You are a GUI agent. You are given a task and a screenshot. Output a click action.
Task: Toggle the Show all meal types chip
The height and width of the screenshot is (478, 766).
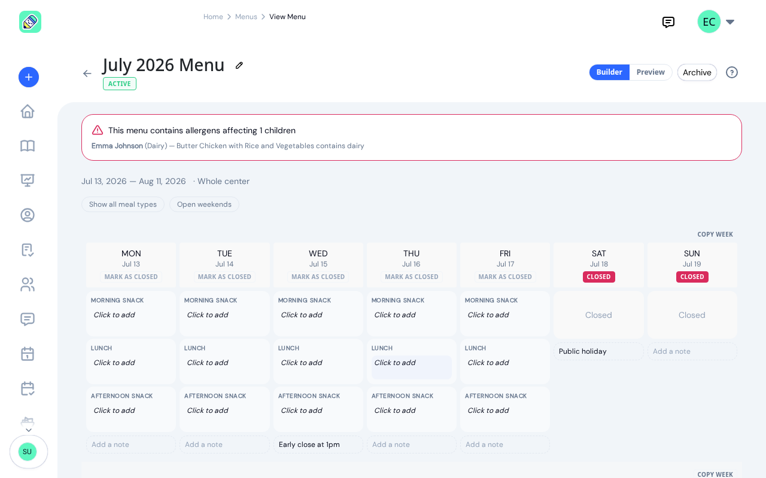[x=123, y=204]
